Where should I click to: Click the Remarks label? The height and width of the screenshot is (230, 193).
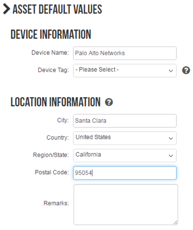click(56, 203)
